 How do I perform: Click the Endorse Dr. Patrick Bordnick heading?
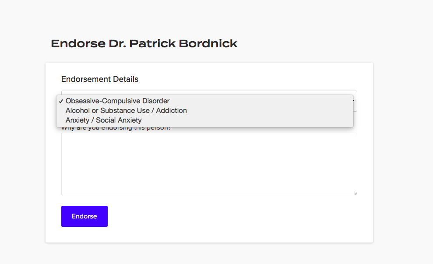[144, 43]
